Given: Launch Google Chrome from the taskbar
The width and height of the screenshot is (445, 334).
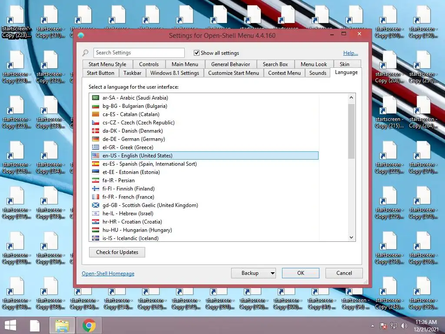Looking at the screenshot, I should (x=89, y=325).
